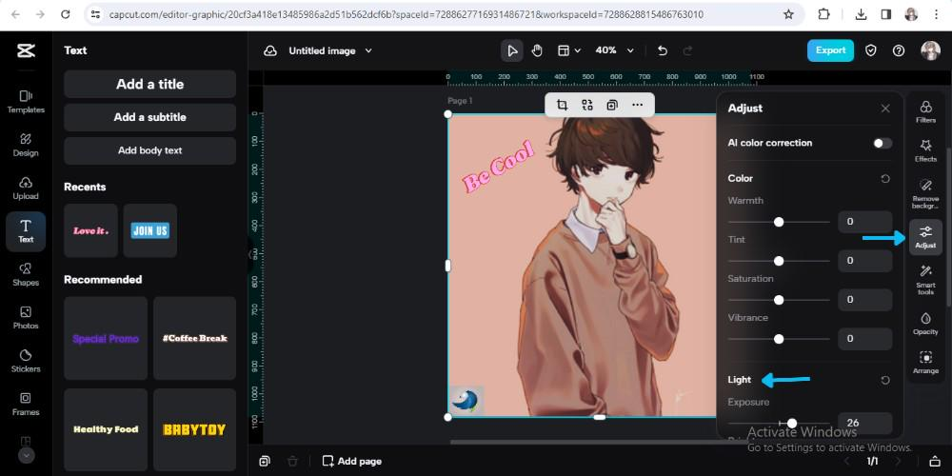Image resolution: width=952 pixels, height=476 pixels.
Task: Expand more sidebar options chevron
Action: click(26, 455)
